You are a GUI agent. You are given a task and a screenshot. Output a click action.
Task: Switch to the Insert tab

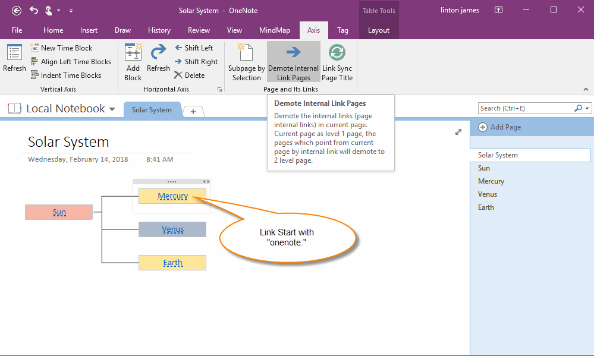click(x=89, y=30)
